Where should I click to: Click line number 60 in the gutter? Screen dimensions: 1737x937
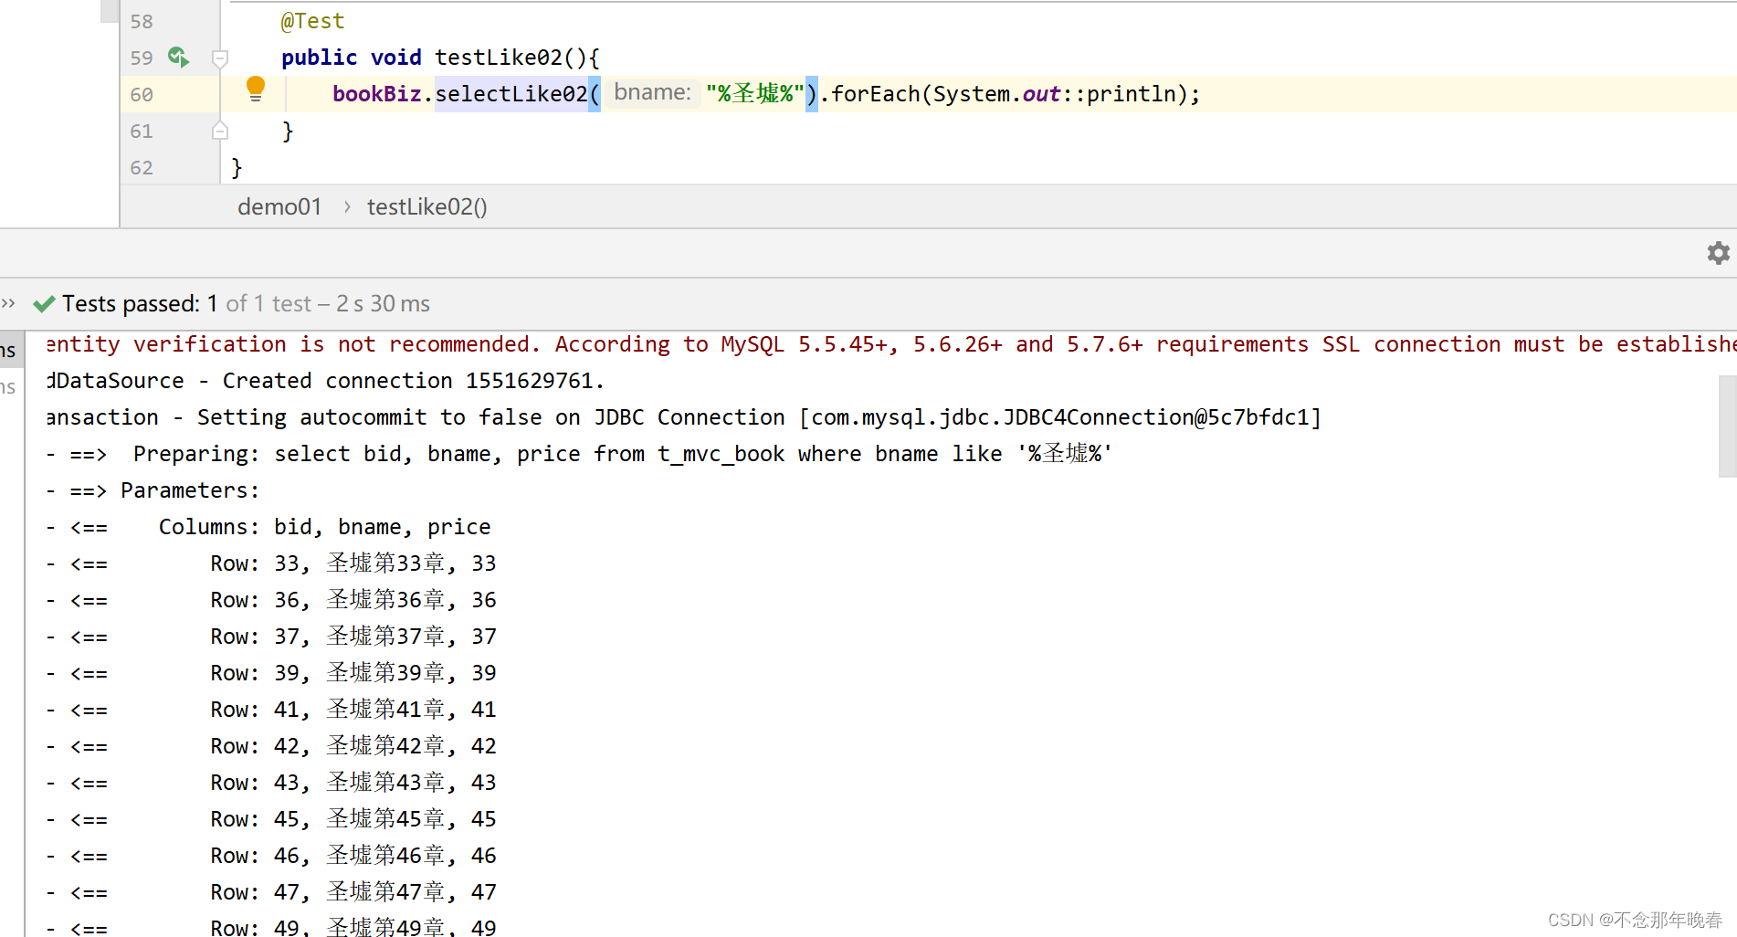(142, 95)
